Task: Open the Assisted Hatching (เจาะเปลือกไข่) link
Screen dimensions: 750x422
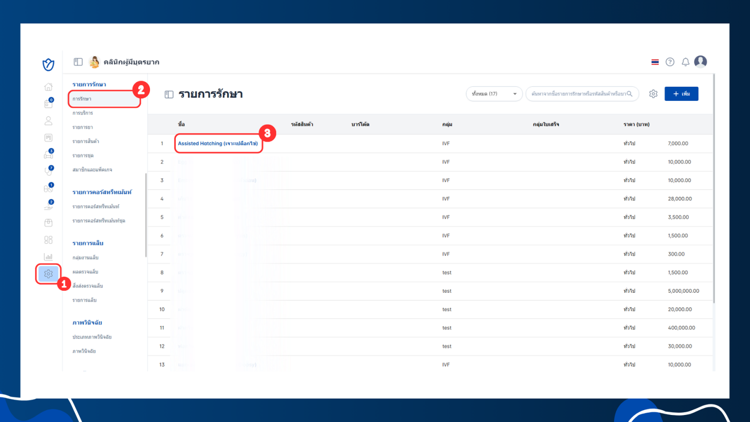Action: [x=218, y=144]
